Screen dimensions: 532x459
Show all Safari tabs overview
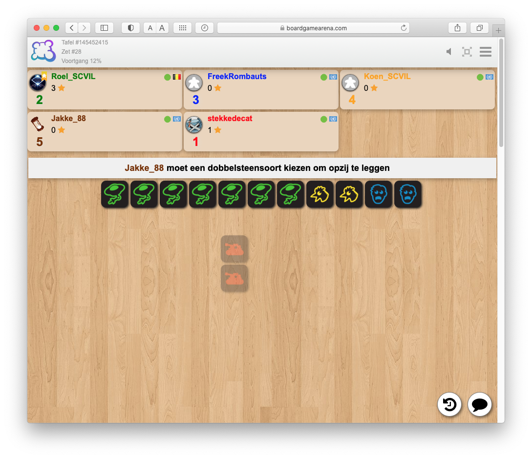tap(479, 28)
